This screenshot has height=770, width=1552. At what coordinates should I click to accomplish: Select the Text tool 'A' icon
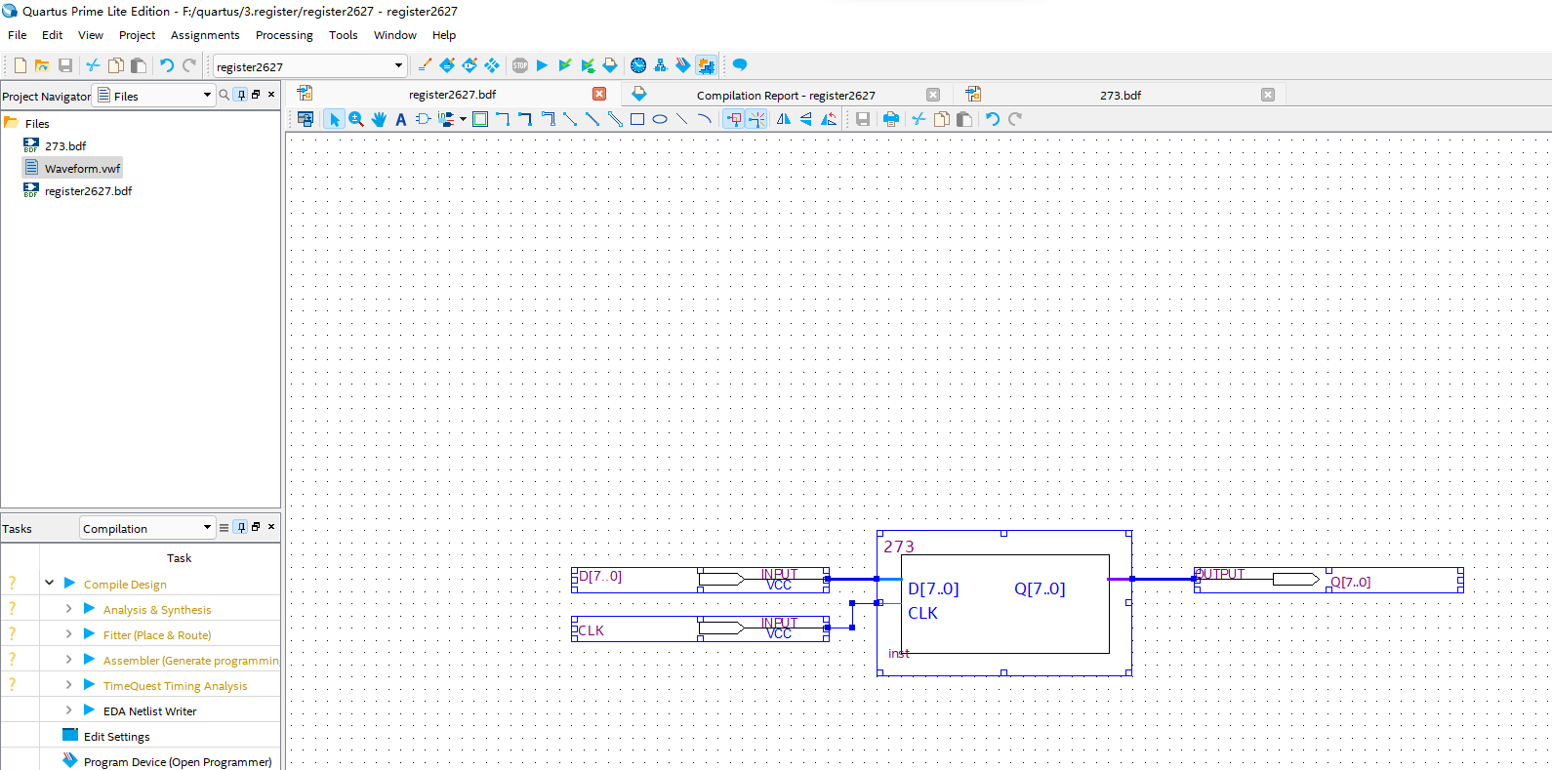[400, 119]
